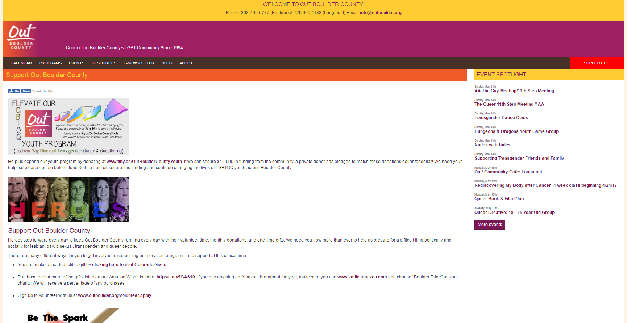The image size is (627, 323).
Task: Click the Event Spotlight heading
Action: 501,75
